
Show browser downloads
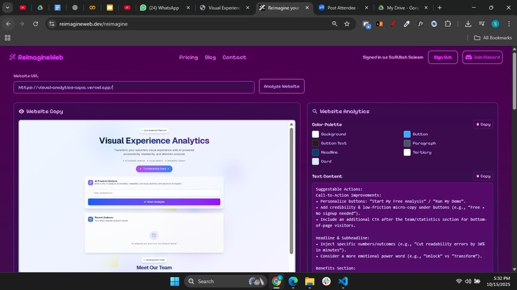click(x=468, y=24)
